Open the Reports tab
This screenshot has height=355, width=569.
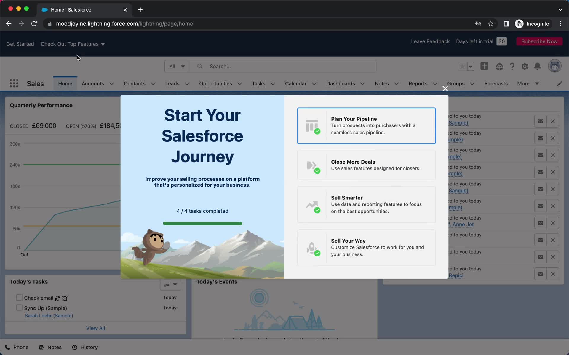(418, 84)
